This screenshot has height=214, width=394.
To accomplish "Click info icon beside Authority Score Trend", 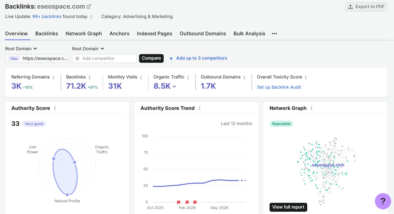I will coord(200,108).
